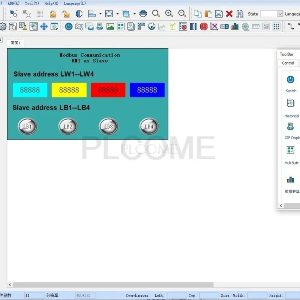The width and height of the screenshot is (300, 300).
Task: Click the Ungroup objects icon
Action: click(27, 14)
